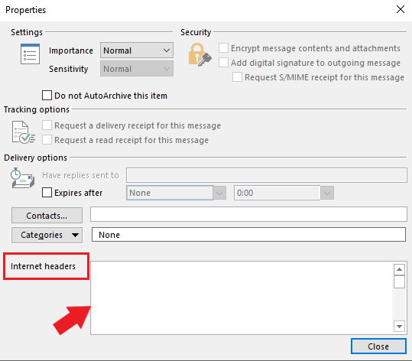
Task: Click the Internet headers scroll down arrow
Action: (399, 327)
